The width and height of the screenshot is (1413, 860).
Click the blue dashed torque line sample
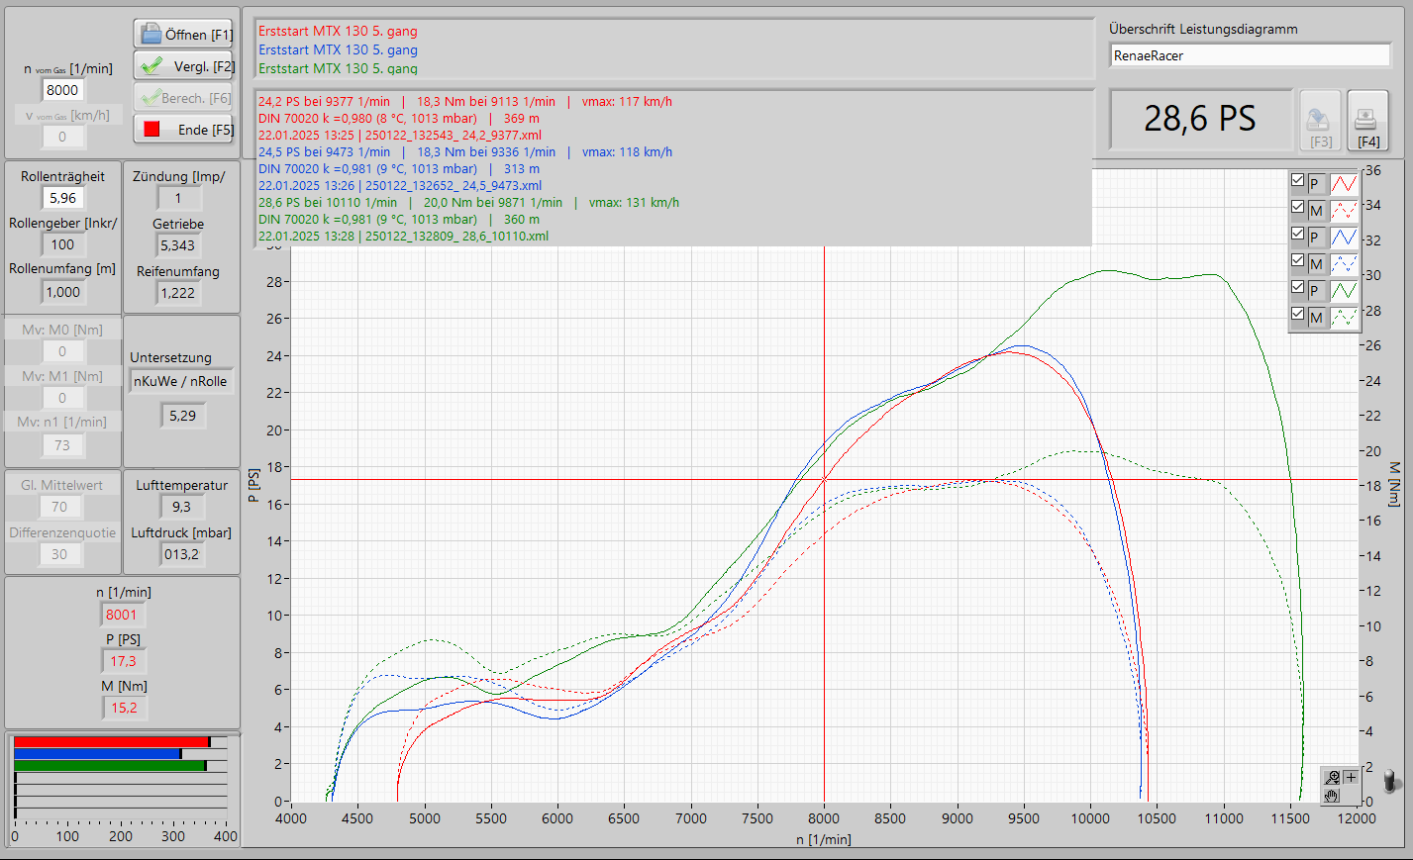click(1344, 263)
